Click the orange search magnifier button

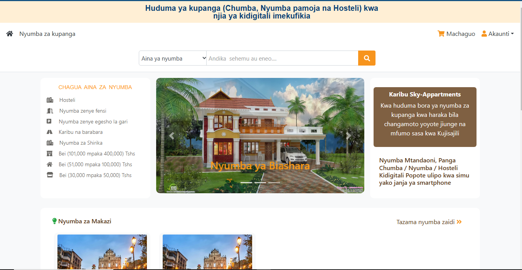click(367, 58)
